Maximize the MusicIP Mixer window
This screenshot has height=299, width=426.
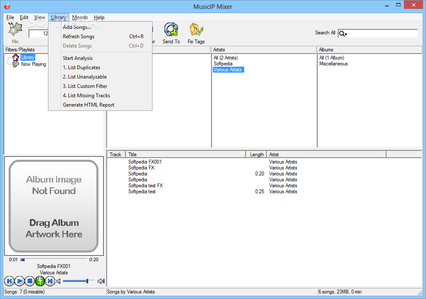point(398,5)
